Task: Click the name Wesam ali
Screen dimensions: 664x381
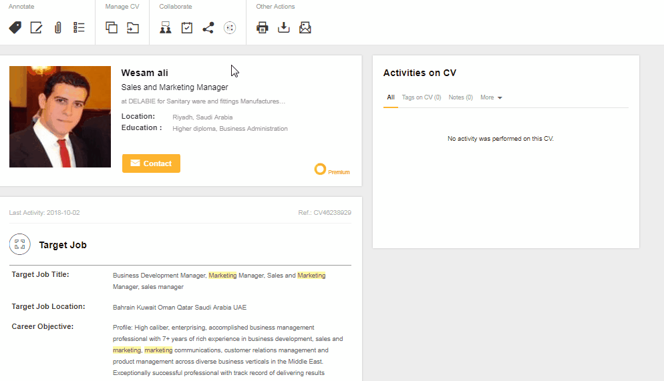Action: pyautogui.click(x=144, y=73)
